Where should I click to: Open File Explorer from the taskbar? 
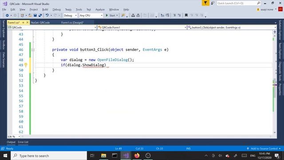pyautogui.click(x=103, y=156)
